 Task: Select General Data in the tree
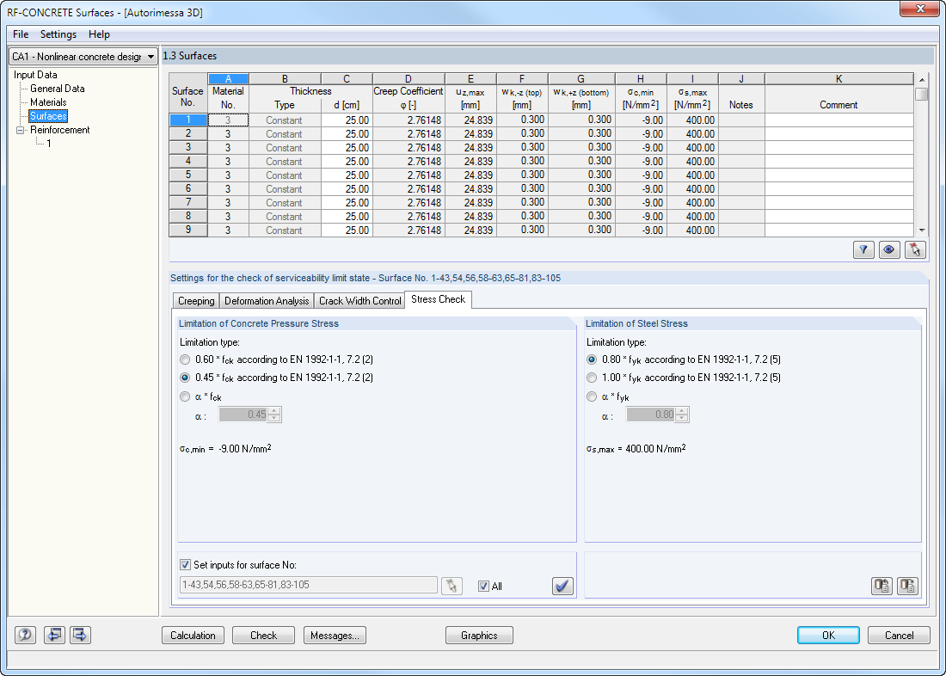(58, 88)
